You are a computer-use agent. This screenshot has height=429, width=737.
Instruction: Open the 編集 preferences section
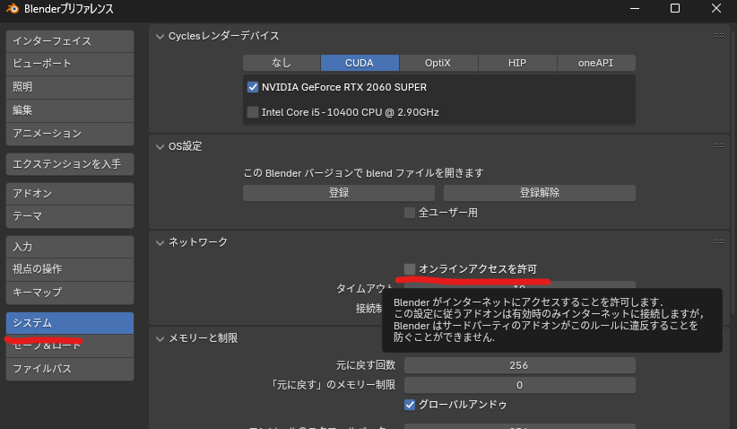pyautogui.click(x=70, y=110)
